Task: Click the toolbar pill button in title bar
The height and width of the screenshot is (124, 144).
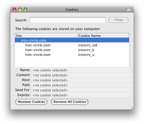Action: point(129,9)
